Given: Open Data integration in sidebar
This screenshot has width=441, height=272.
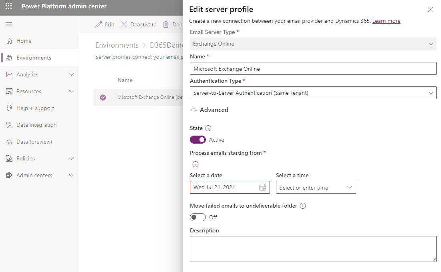Looking at the screenshot, I should click(x=39, y=125).
